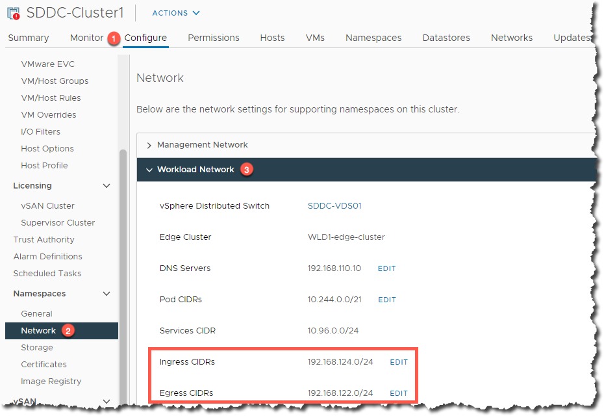Screen dimensions: 604x416
Task: Switch to the Summary tab
Action: (x=29, y=38)
